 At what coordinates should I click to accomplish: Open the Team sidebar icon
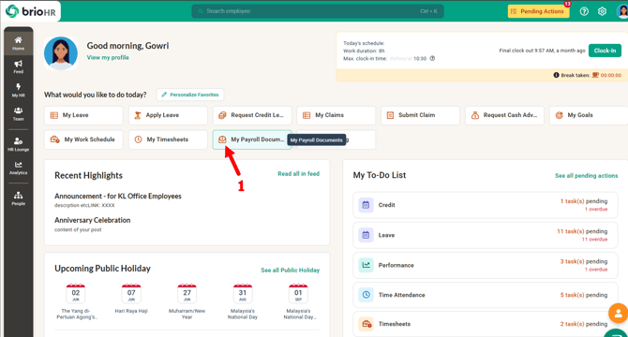click(x=18, y=113)
